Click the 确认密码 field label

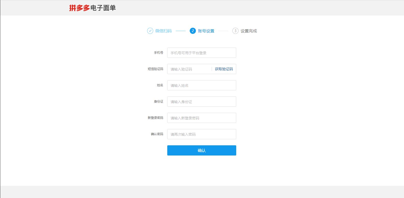pos(157,134)
